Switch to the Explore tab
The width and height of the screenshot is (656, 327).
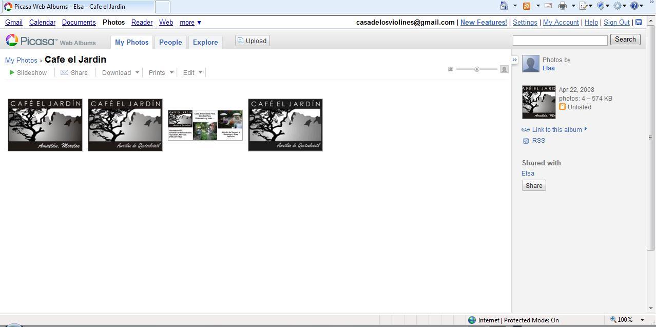pos(205,42)
